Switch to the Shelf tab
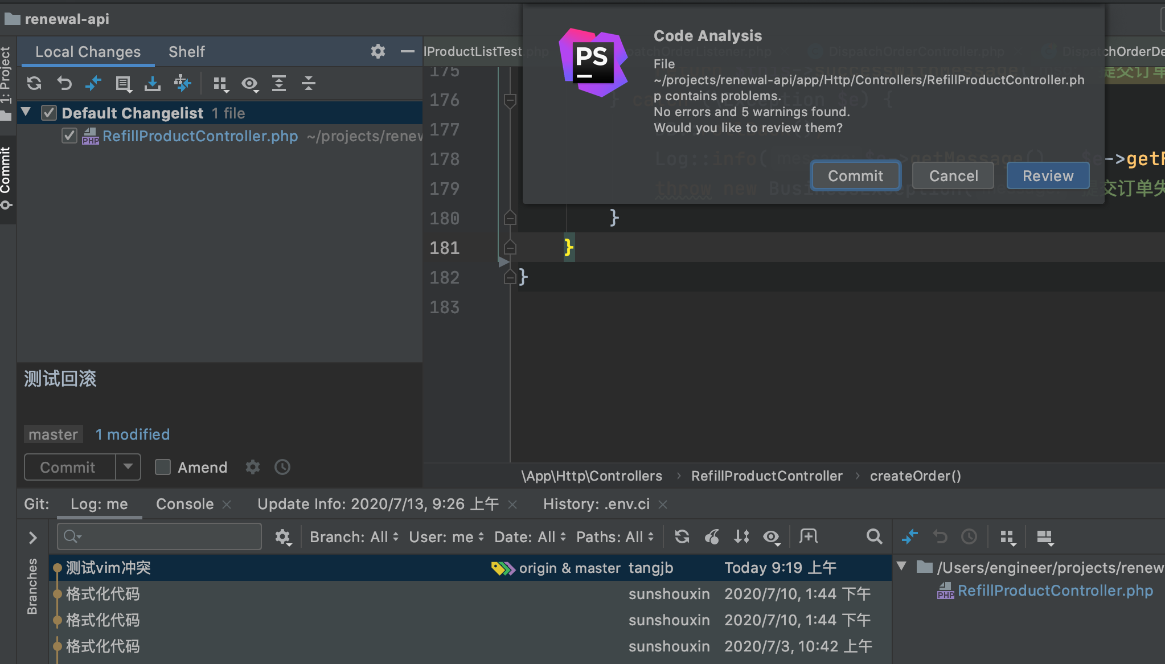1165x664 pixels. point(186,52)
